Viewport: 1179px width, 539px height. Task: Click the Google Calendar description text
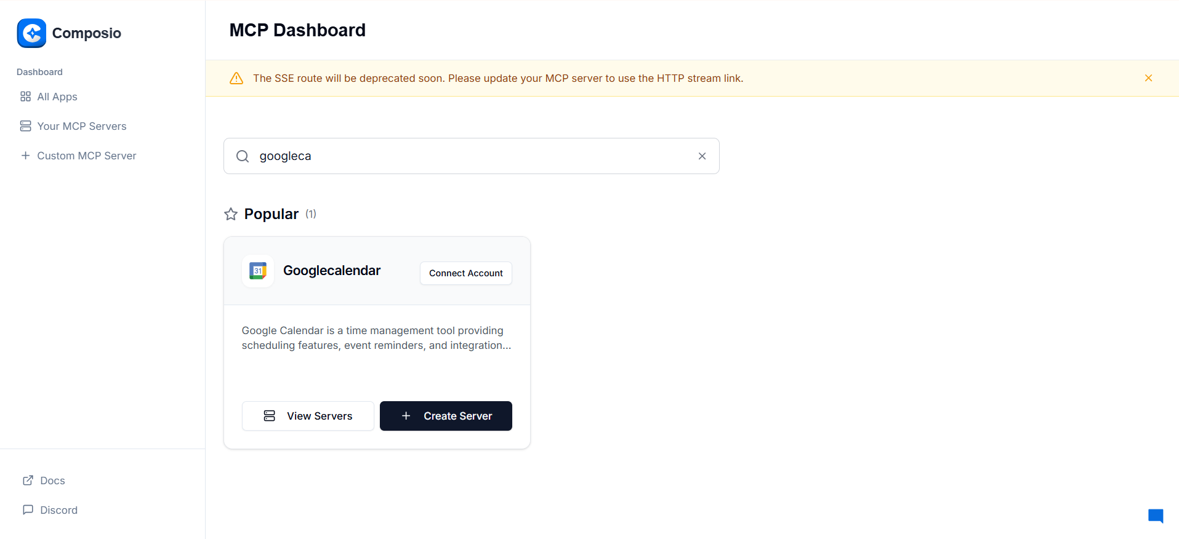(376, 338)
